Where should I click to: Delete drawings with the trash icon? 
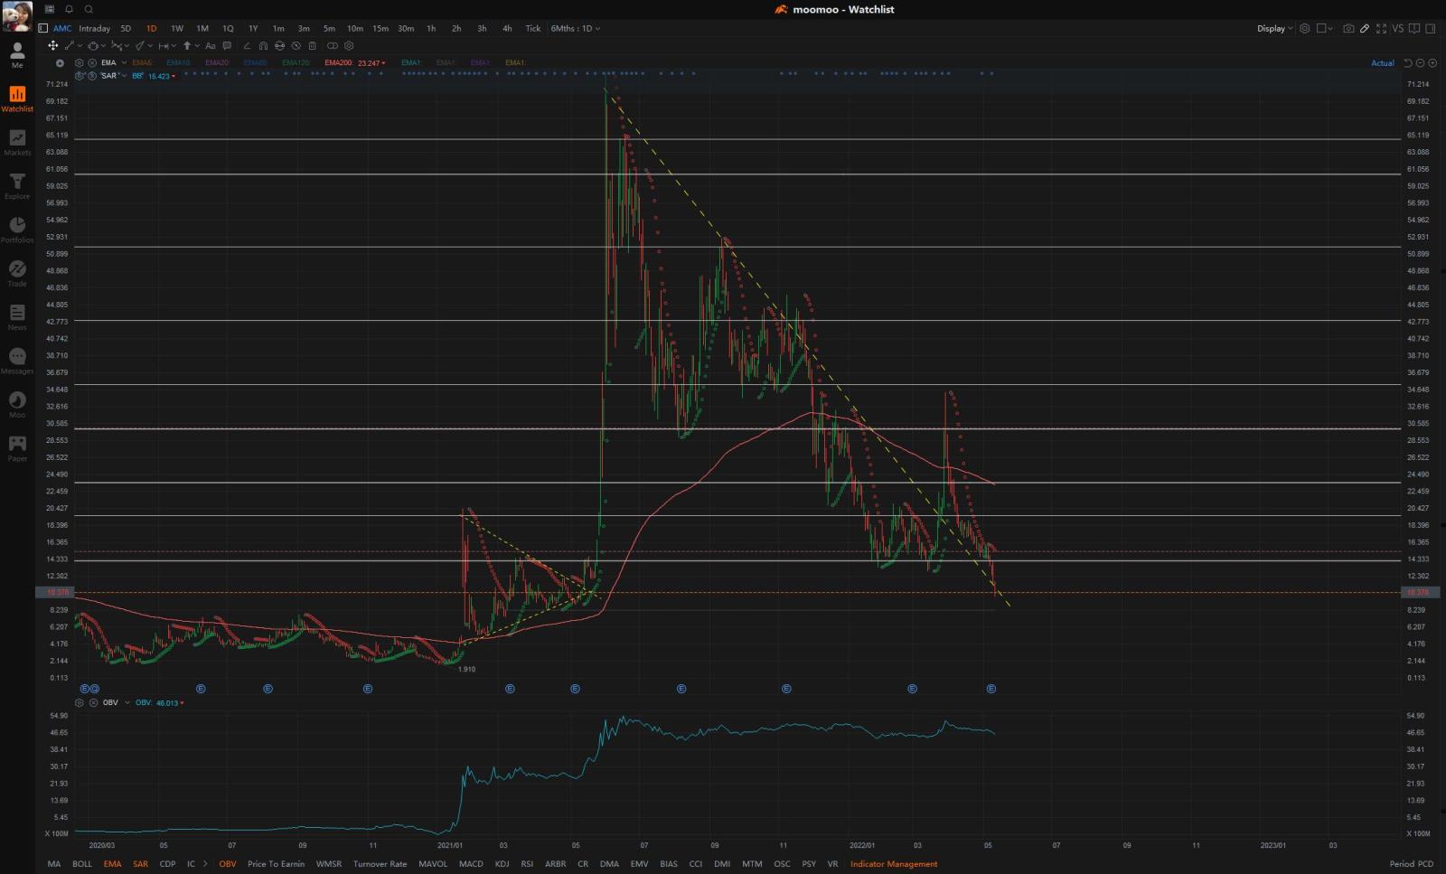click(x=313, y=45)
